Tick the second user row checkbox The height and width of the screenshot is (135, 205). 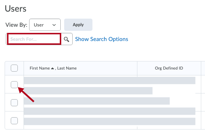pos(14,102)
